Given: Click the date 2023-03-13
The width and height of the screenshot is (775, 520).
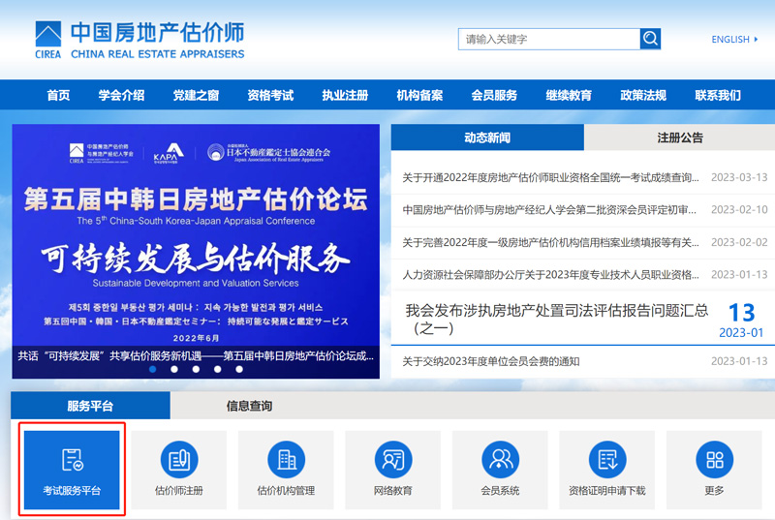Looking at the screenshot, I should point(739,177).
